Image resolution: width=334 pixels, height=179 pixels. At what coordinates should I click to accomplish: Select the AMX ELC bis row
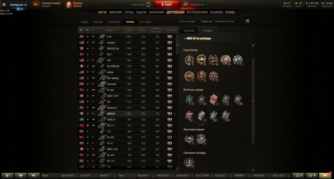[x=127, y=48]
